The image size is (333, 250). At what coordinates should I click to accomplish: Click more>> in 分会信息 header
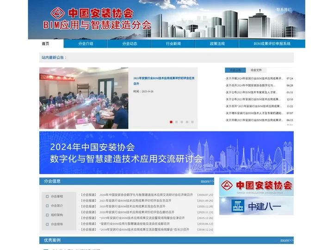coord(207,181)
